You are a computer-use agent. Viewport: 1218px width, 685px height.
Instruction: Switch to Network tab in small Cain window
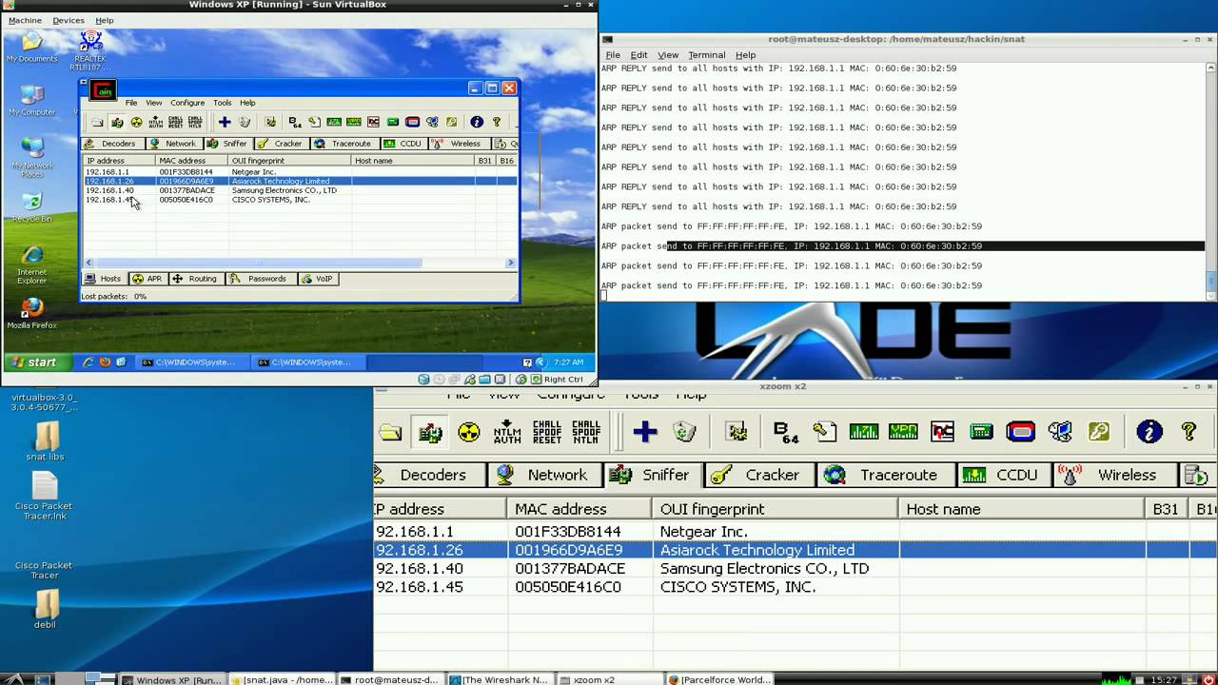(173, 144)
